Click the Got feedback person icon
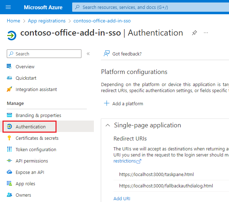Screen dimensions: 229x202 point(106,54)
